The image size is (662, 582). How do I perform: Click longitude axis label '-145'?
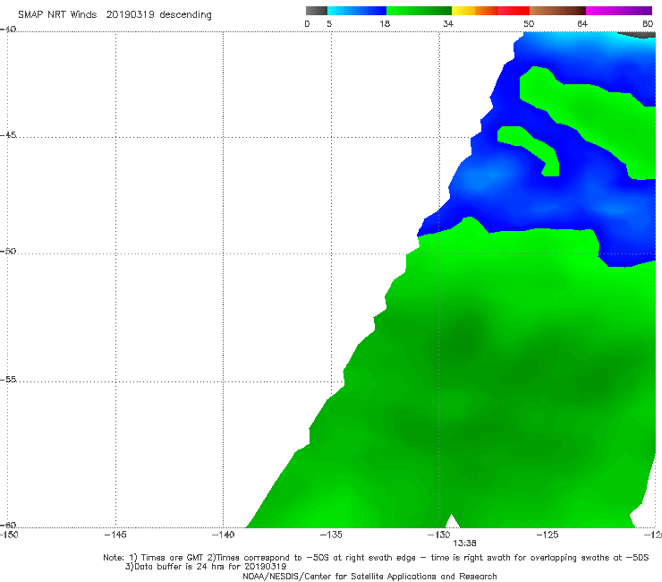click(115, 535)
